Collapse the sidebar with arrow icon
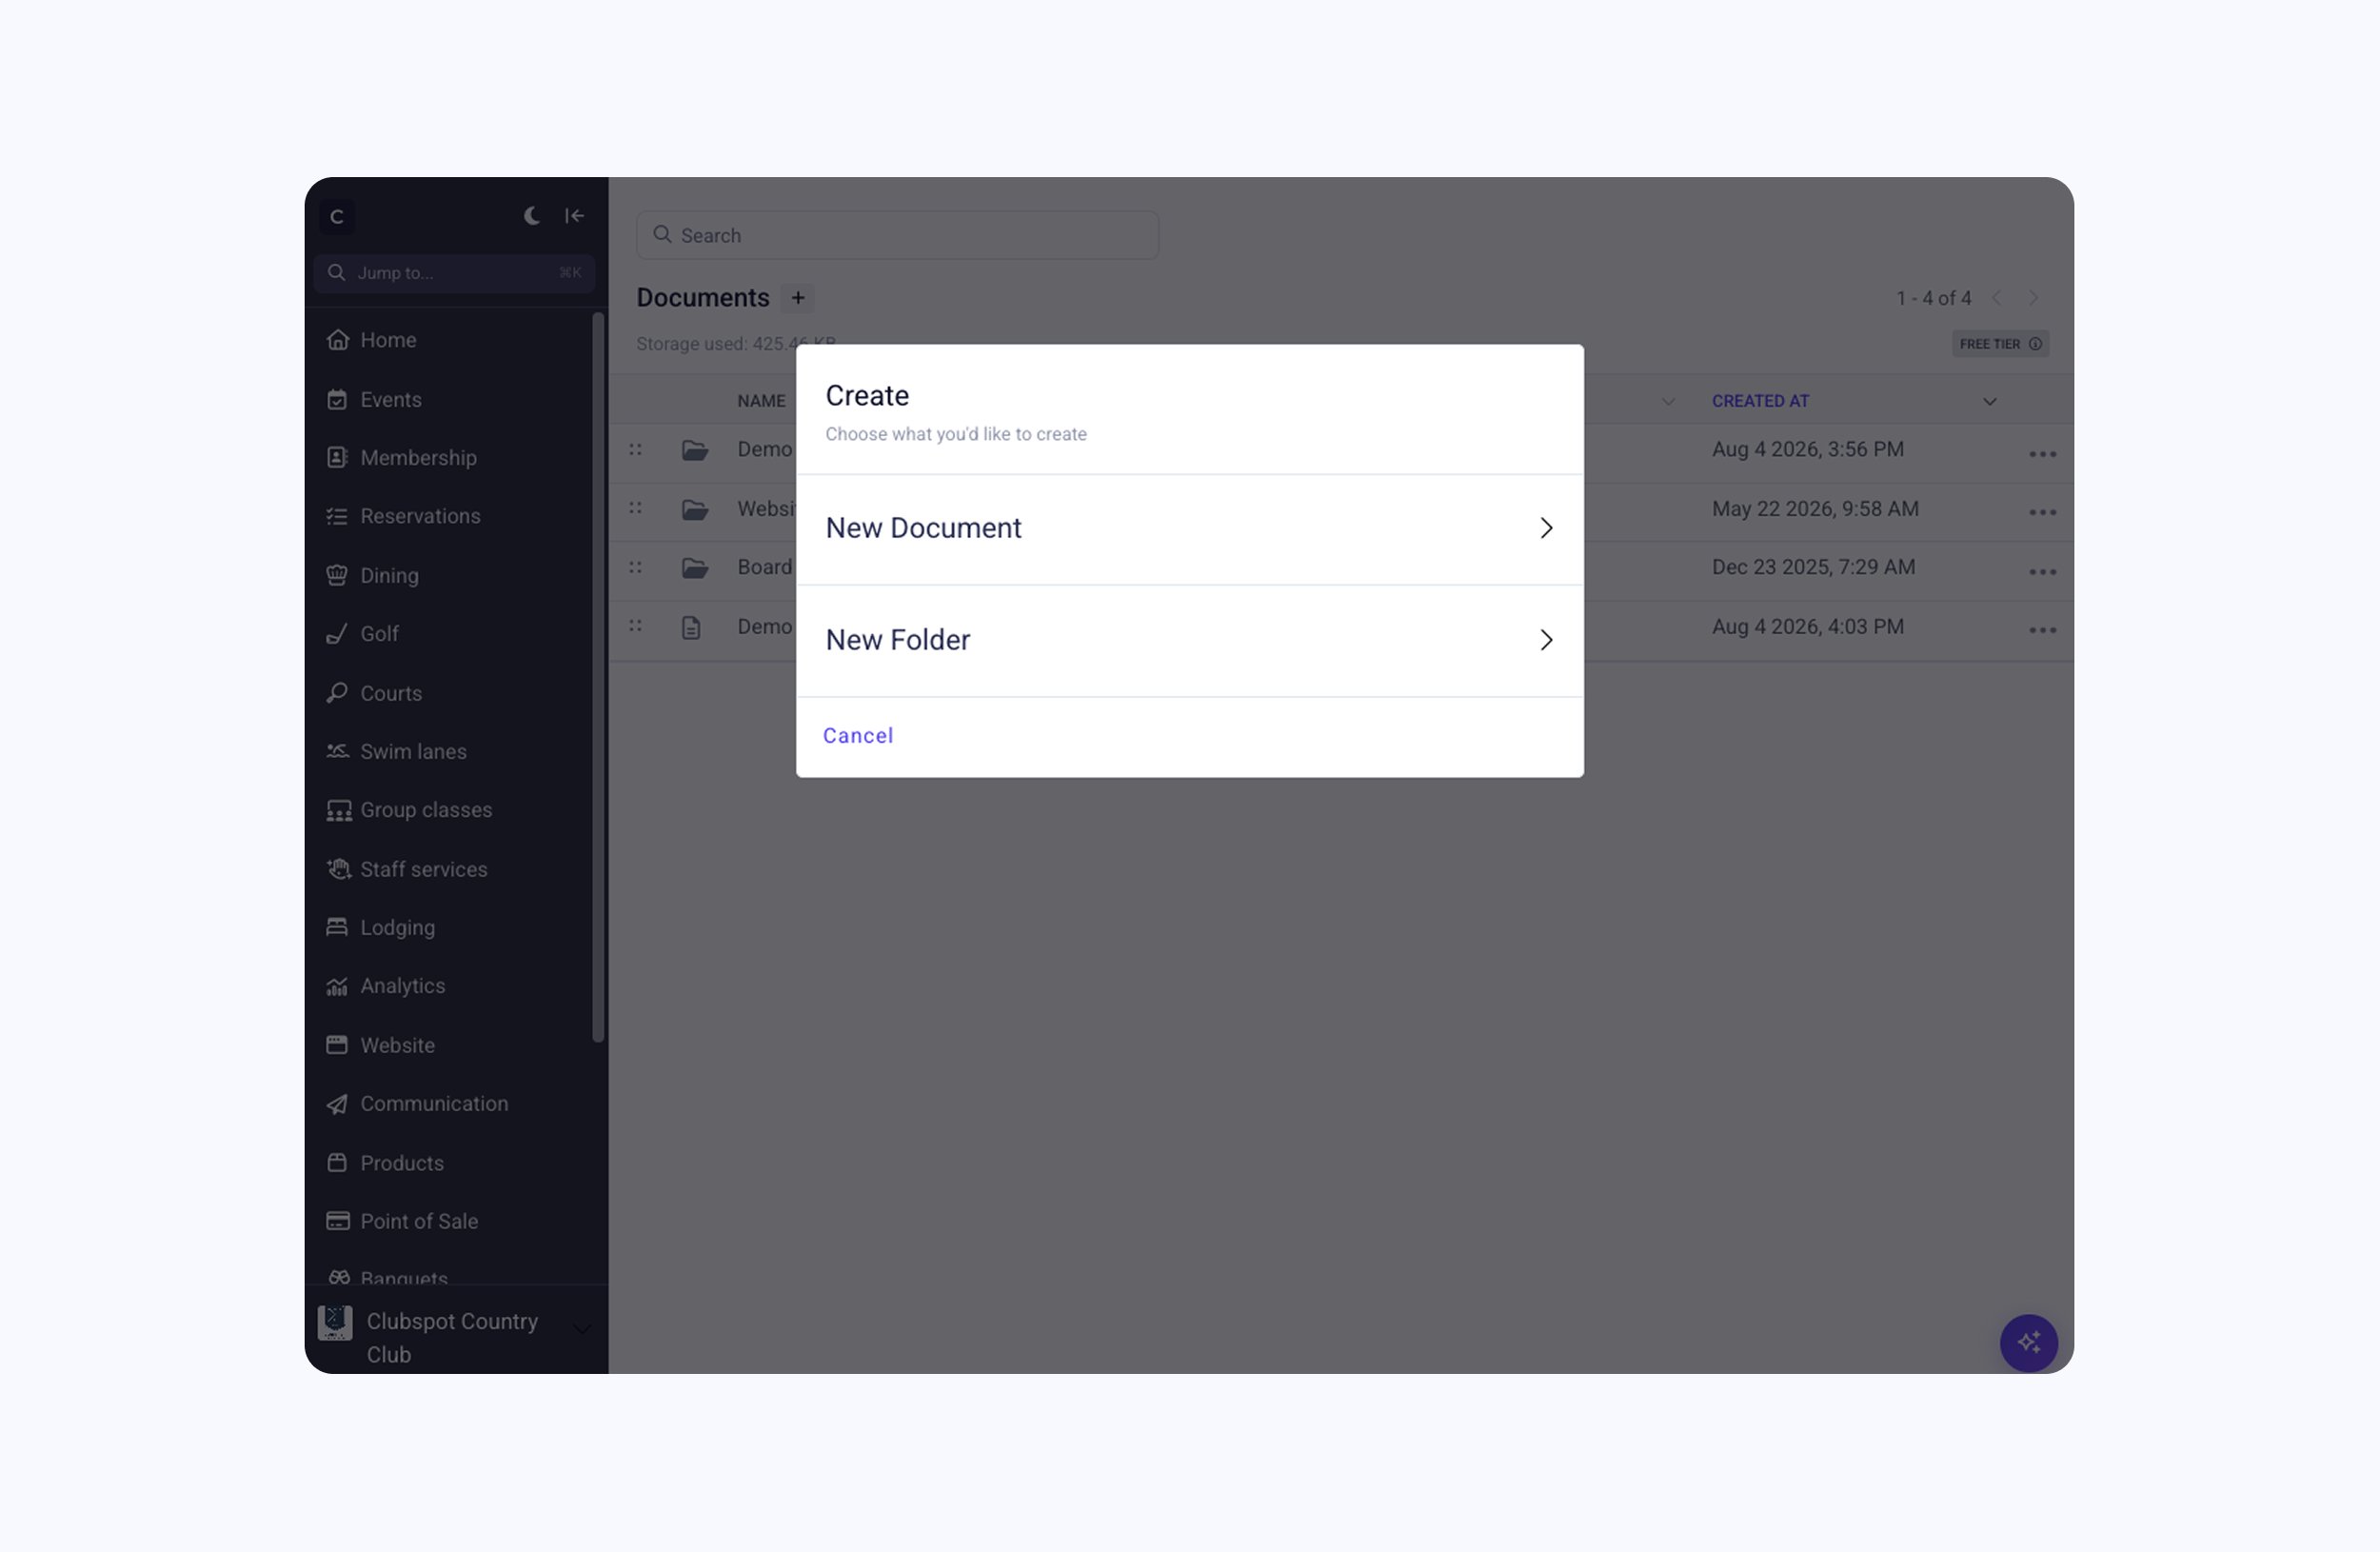Image resolution: width=2380 pixels, height=1552 pixels. pyautogui.click(x=574, y=216)
